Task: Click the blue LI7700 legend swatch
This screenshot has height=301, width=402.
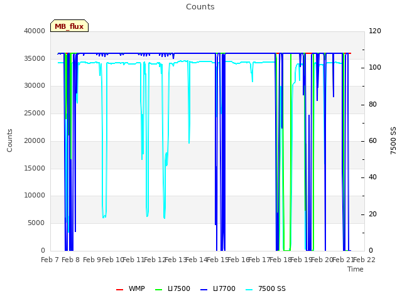Action: (x=204, y=290)
